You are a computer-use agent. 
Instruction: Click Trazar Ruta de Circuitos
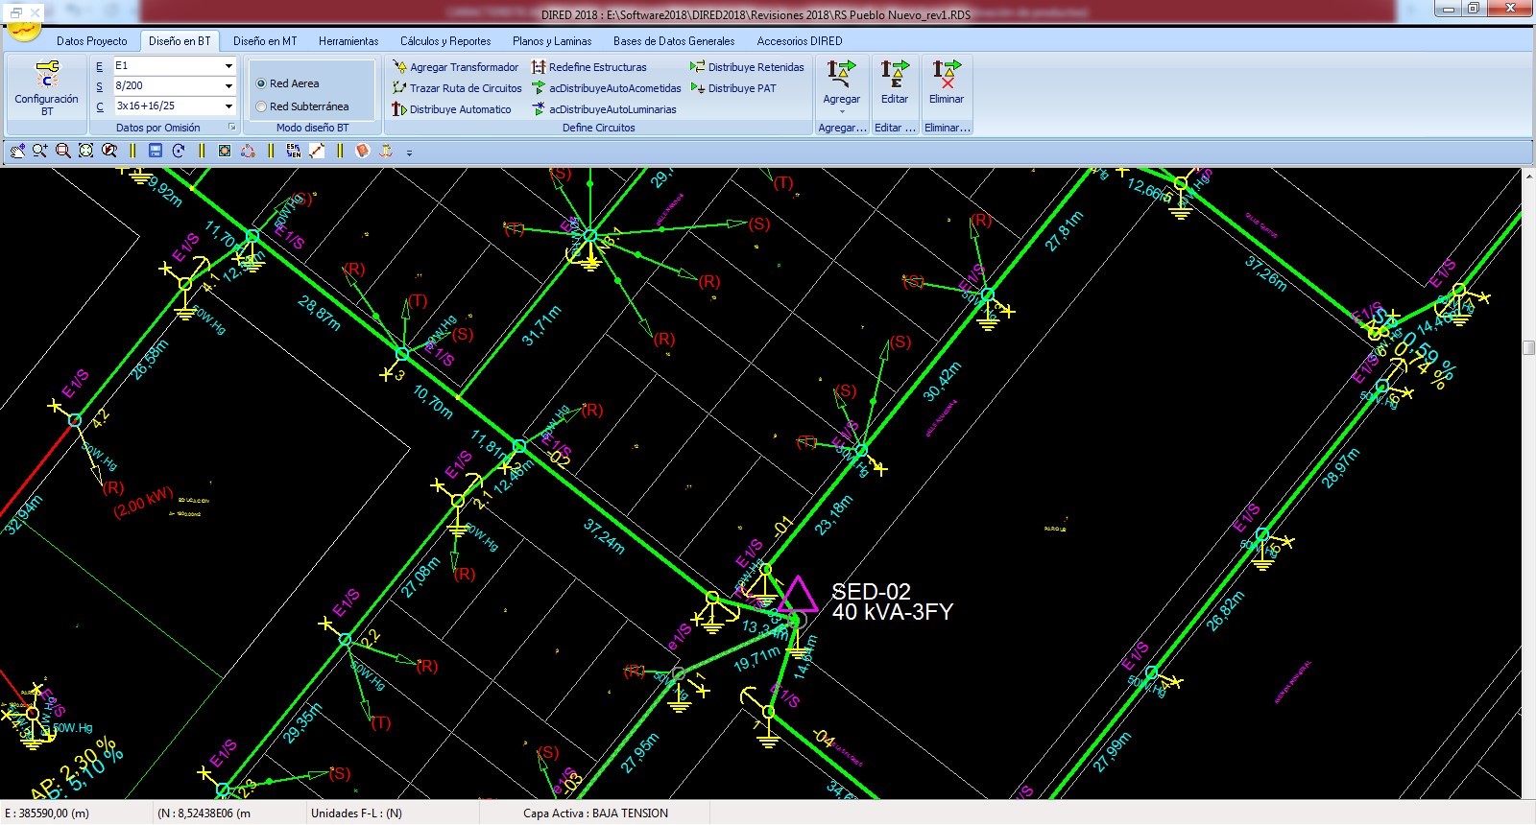pos(457,88)
